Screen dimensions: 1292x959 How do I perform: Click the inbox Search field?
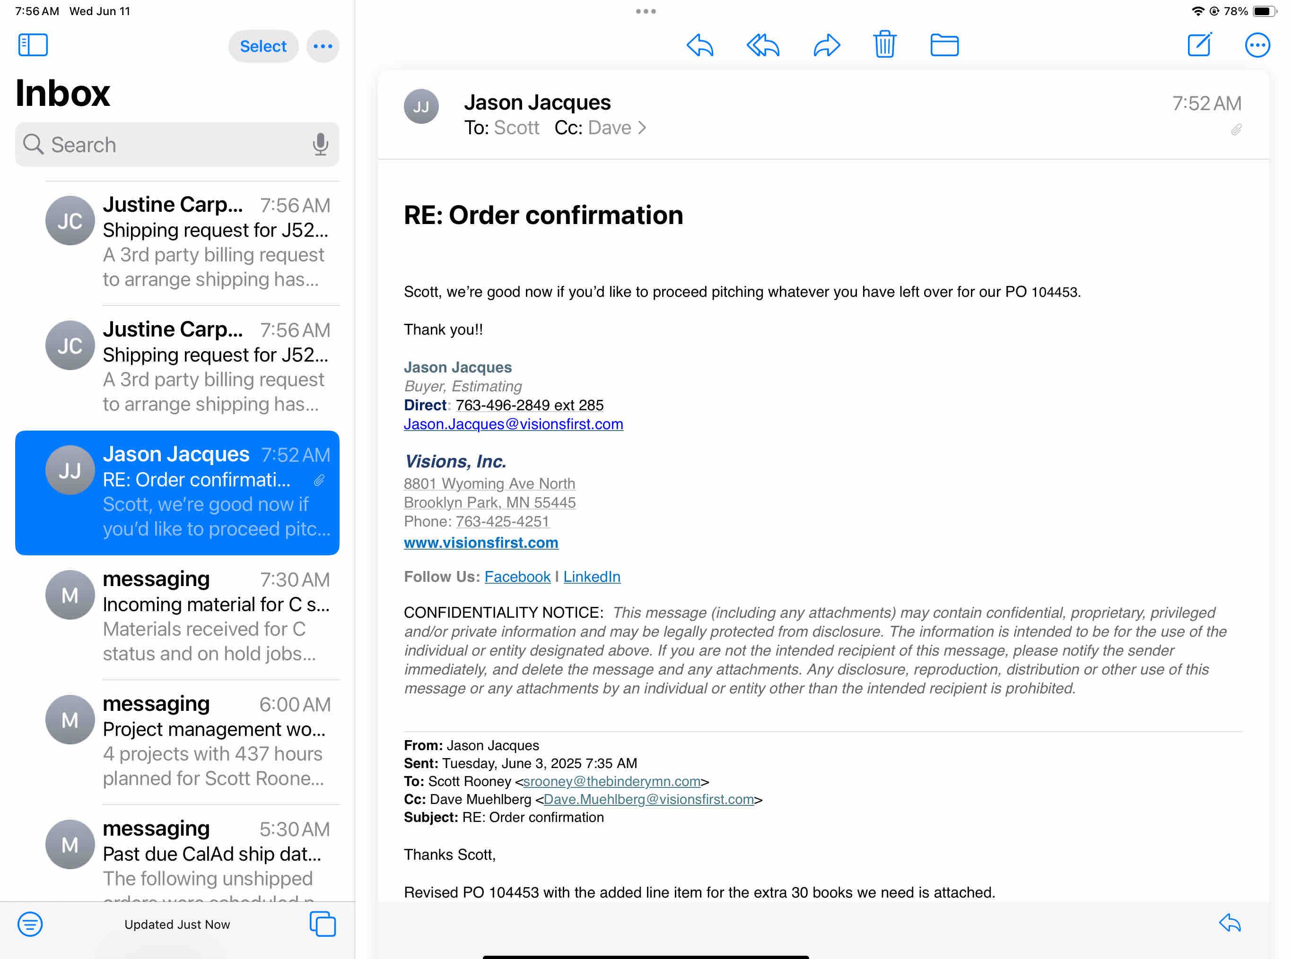point(168,145)
